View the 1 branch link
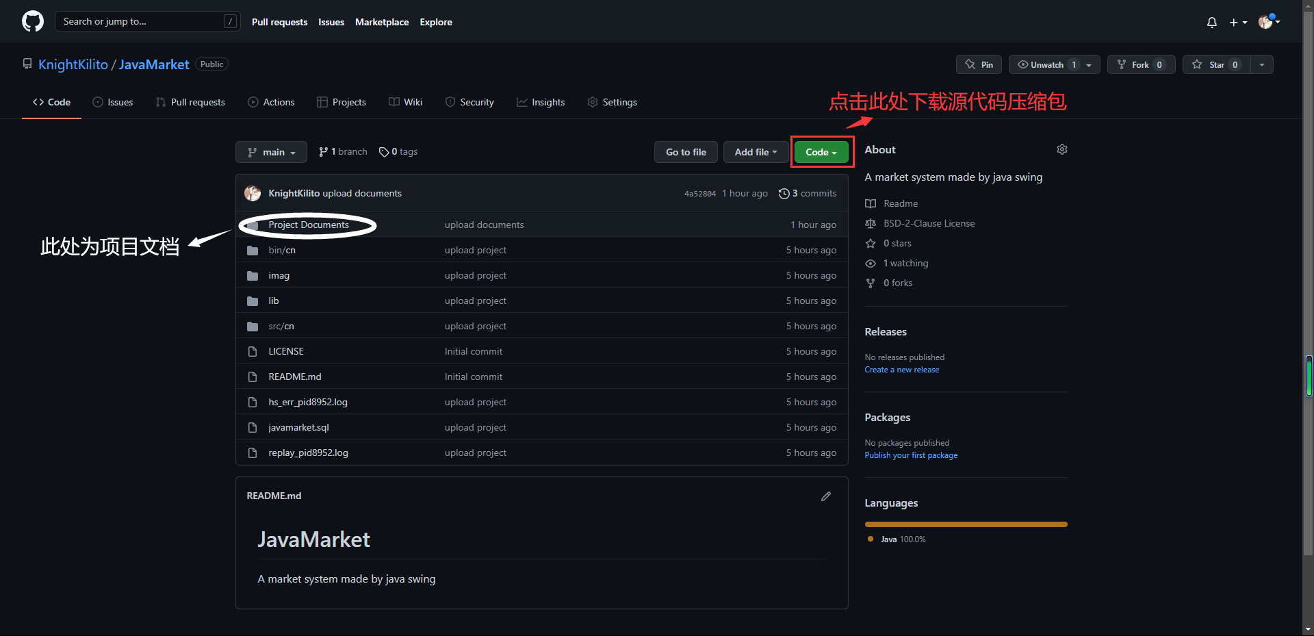The width and height of the screenshot is (1314, 636). 343,151
